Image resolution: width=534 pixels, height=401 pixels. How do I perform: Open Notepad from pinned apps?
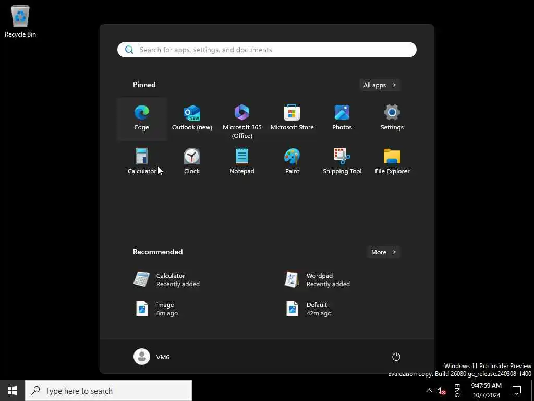(x=242, y=162)
